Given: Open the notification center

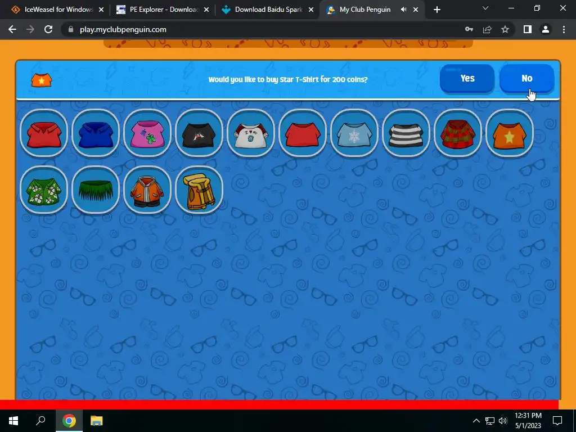Looking at the screenshot, I should tap(557, 421).
